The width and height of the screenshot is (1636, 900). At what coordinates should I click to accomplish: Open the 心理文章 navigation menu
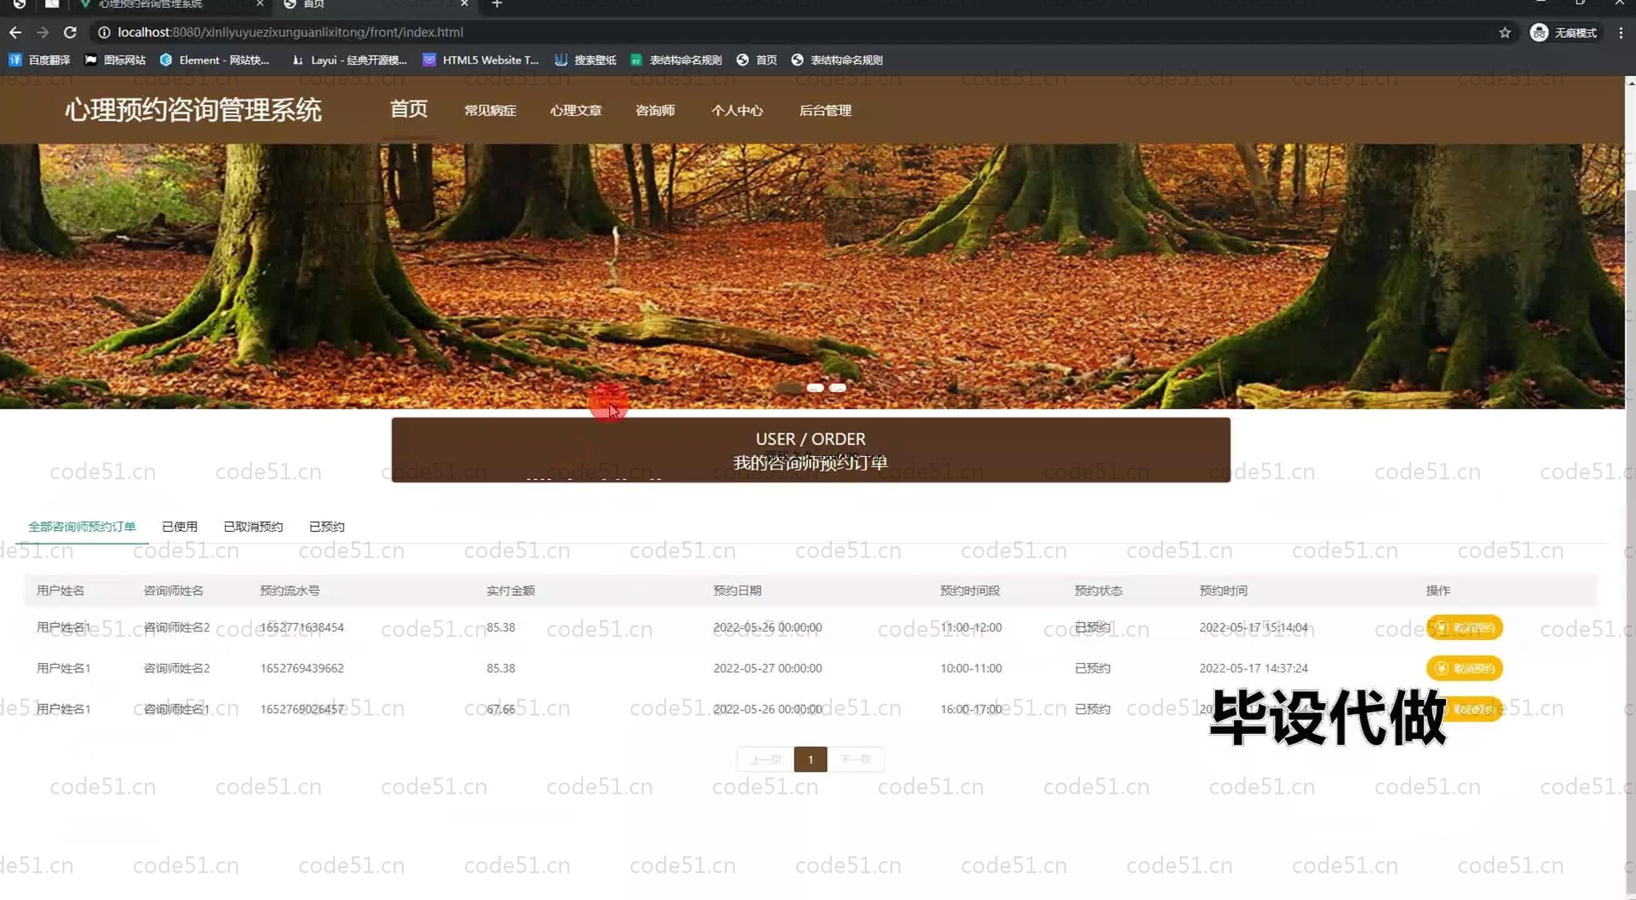point(576,111)
